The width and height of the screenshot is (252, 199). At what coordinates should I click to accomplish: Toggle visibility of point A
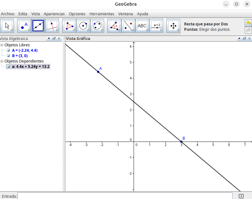coord(8,50)
